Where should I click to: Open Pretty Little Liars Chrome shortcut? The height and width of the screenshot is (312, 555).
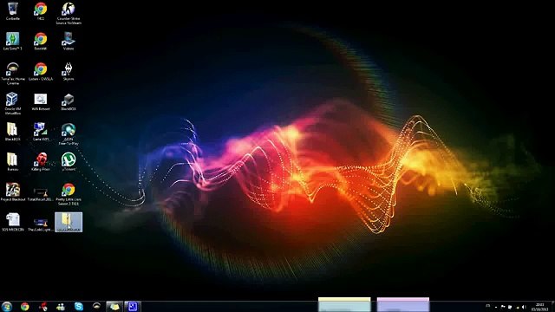tap(69, 194)
